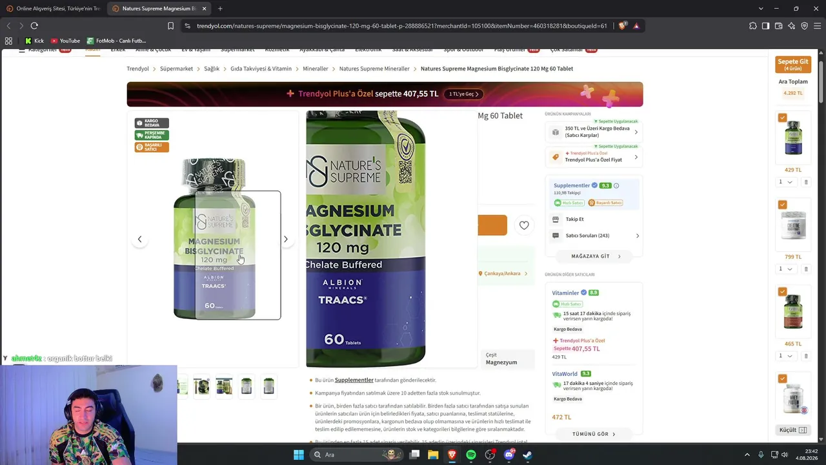Open the tab search dropdown arrow
The width and height of the screenshot is (826, 465).
tap(761, 8)
